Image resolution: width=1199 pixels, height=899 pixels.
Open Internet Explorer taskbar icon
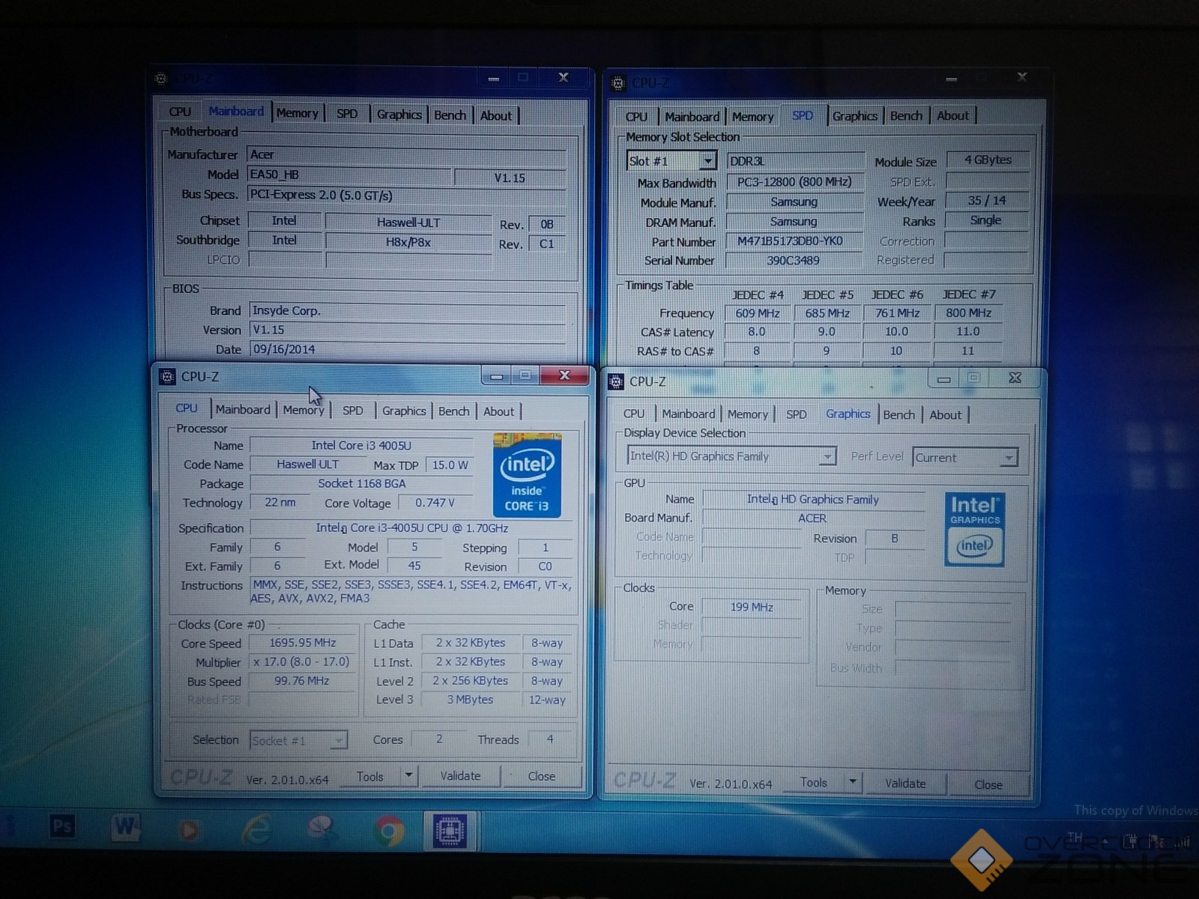(256, 829)
